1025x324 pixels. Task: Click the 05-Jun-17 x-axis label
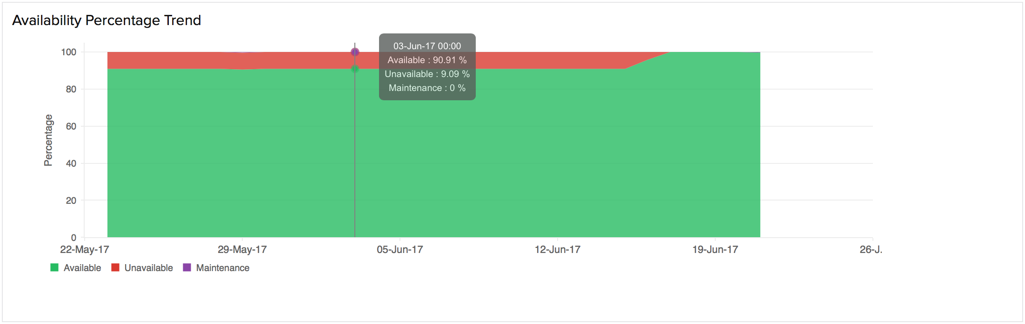[x=399, y=250]
